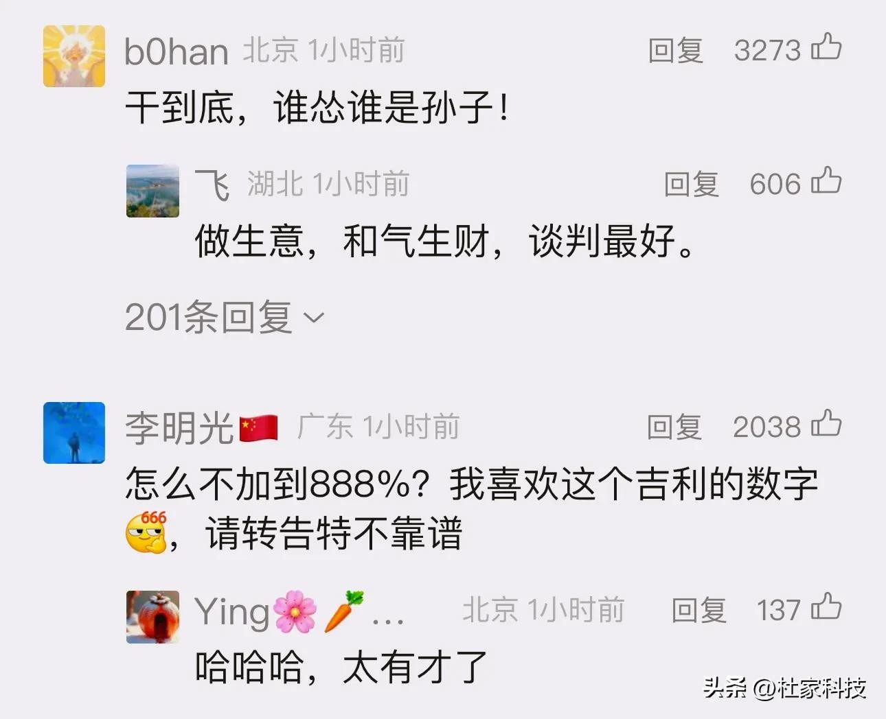The image size is (886, 719).
Task: Like b0han's comment with thumbs-up icon
Action: (x=826, y=47)
